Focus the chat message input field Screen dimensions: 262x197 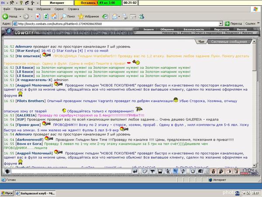pyautogui.click(x=71, y=171)
